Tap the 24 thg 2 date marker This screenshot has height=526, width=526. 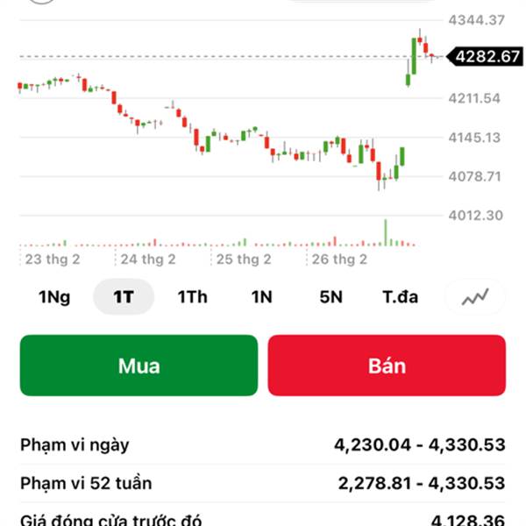coord(148,259)
